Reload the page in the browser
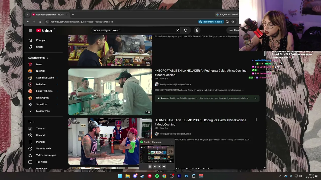The width and height of the screenshot is (321, 180). pos(40,22)
